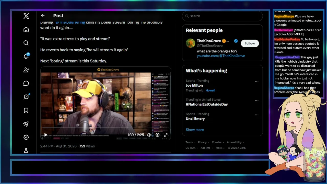The width and height of the screenshot is (327, 184).
Task: Click the © 2026 X Corp. footer text
Action: (x=237, y=148)
